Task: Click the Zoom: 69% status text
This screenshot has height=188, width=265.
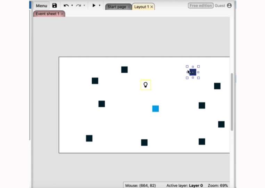Action: 218,186
